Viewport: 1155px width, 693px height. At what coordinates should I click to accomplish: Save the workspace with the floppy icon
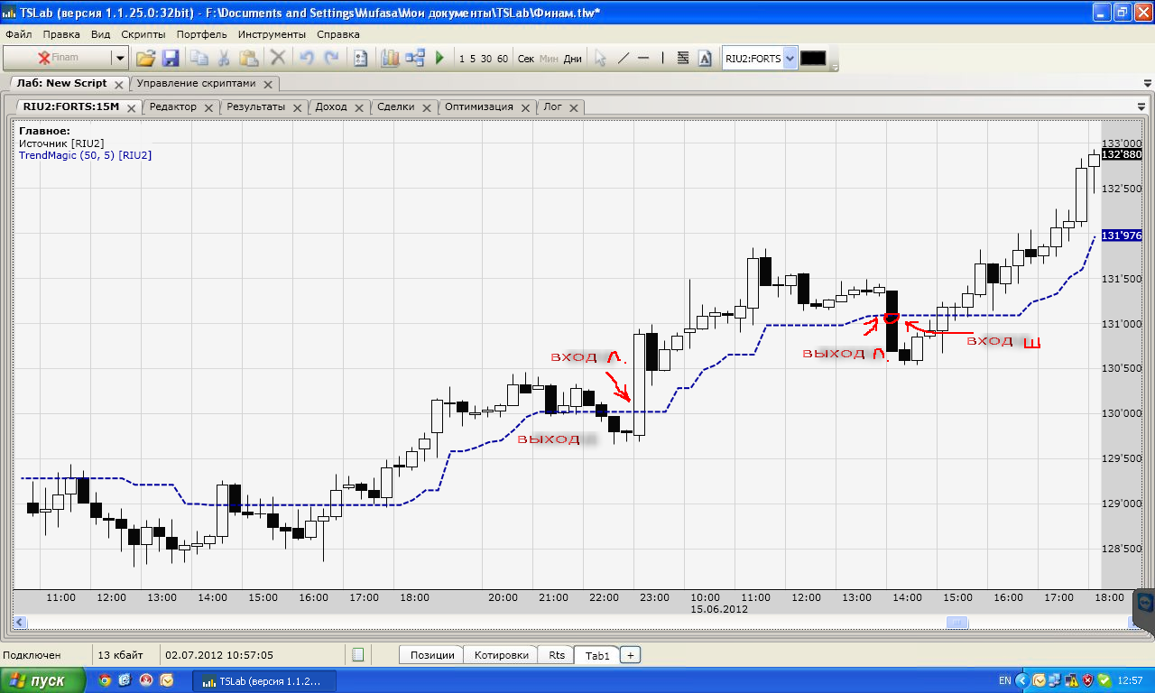(171, 59)
